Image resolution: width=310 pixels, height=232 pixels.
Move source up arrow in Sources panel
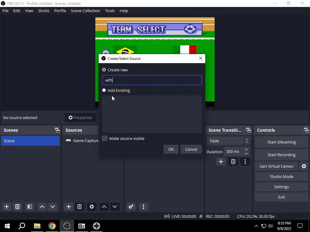tap(104, 207)
